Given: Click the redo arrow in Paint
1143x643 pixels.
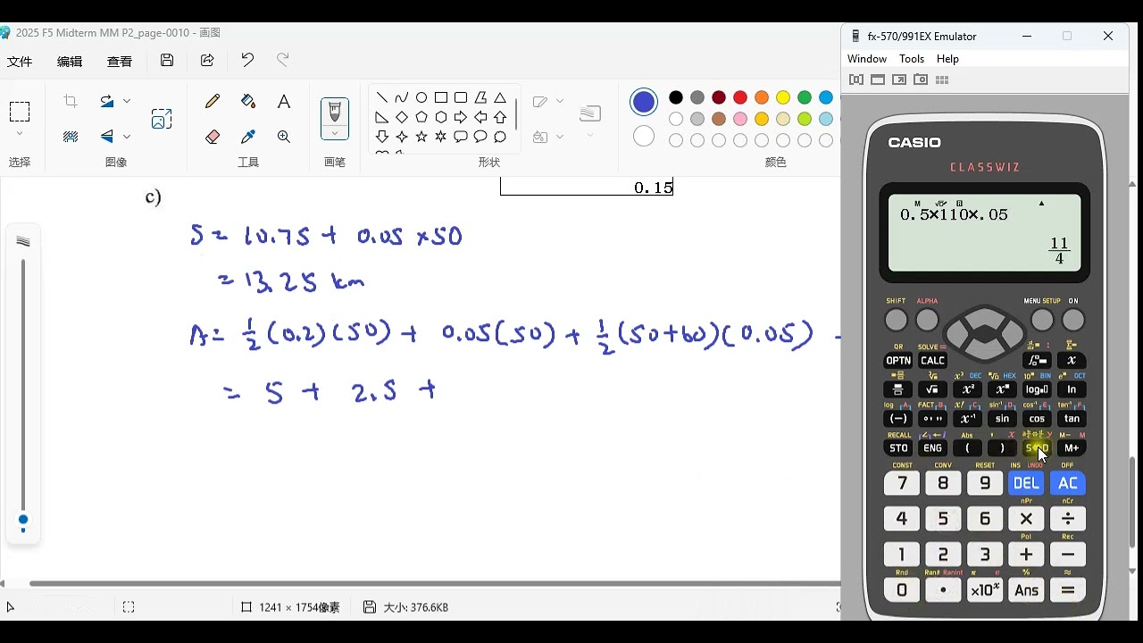Looking at the screenshot, I should [x=283, y=61].
